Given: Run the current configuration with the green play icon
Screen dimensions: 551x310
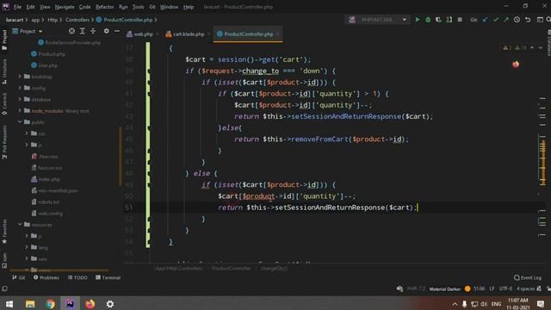Looking at the screenshot, I should click(x=417, y=20).
